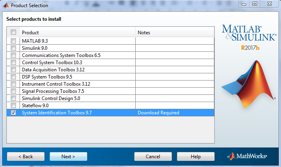Select the Stateflow 9.0 text
Screen dimensions: 281x167
(35, 106)
